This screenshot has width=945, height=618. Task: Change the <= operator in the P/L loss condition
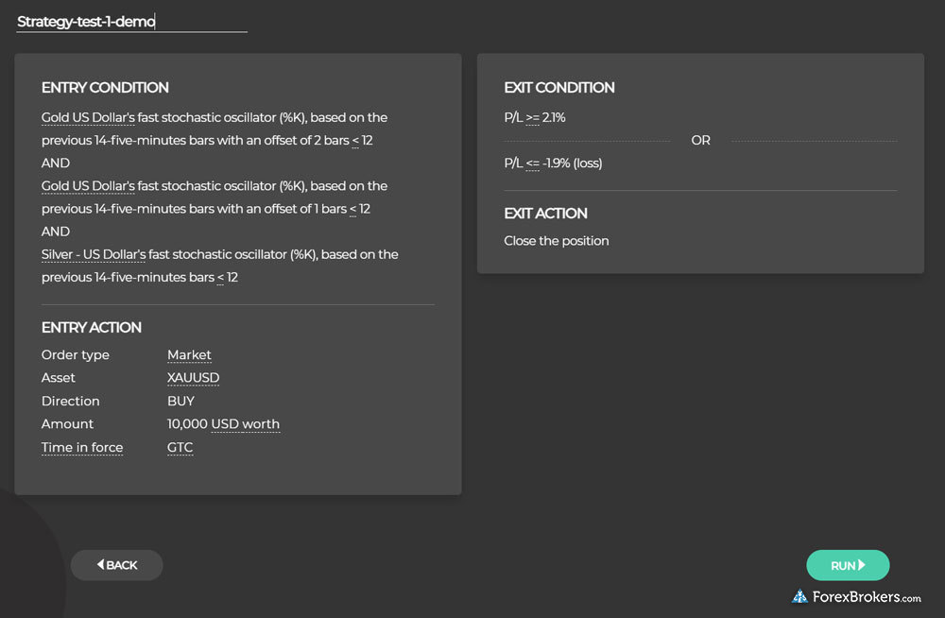pos(533,163)
